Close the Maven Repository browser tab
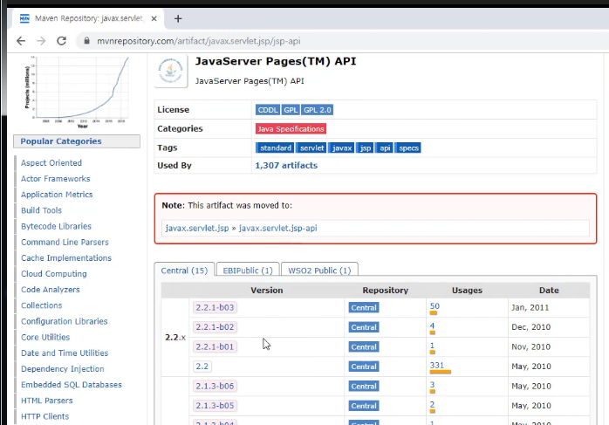The width and height of the screenshot is (609, 425). coord(154,18)
